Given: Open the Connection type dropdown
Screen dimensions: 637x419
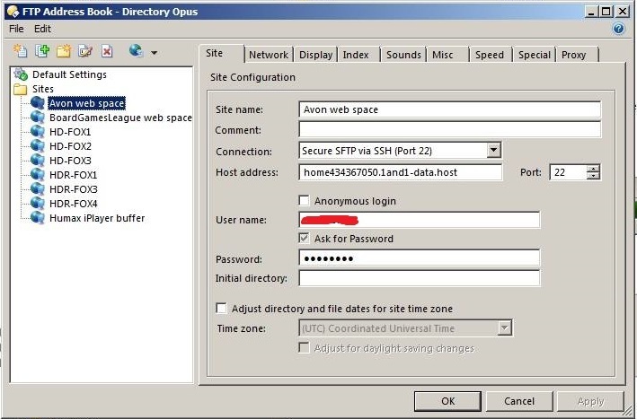Looking at the screenshot, I should 493,150.
